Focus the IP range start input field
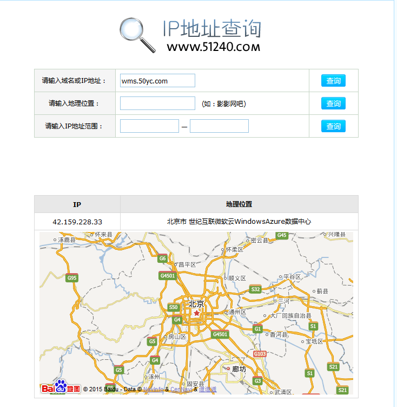397x407 pixels. pyautogui.click(x=149, y=126)
